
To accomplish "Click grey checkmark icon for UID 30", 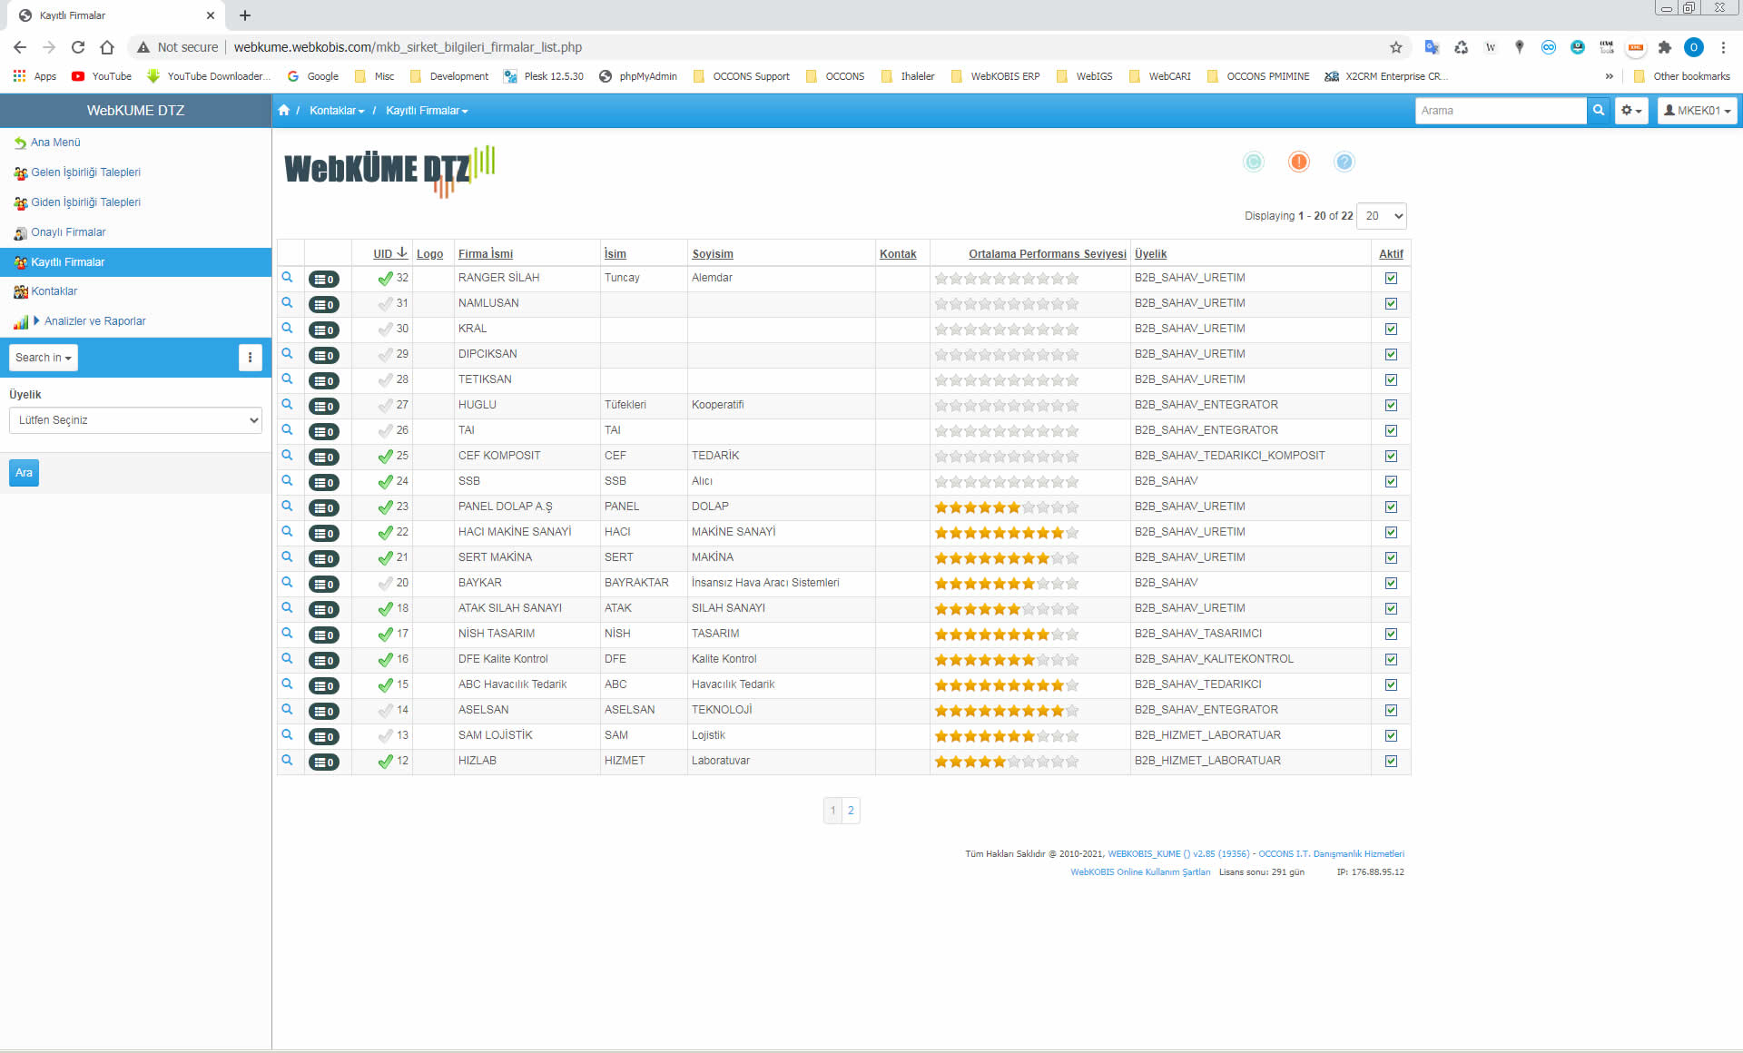I will click(x=386, y=329).
